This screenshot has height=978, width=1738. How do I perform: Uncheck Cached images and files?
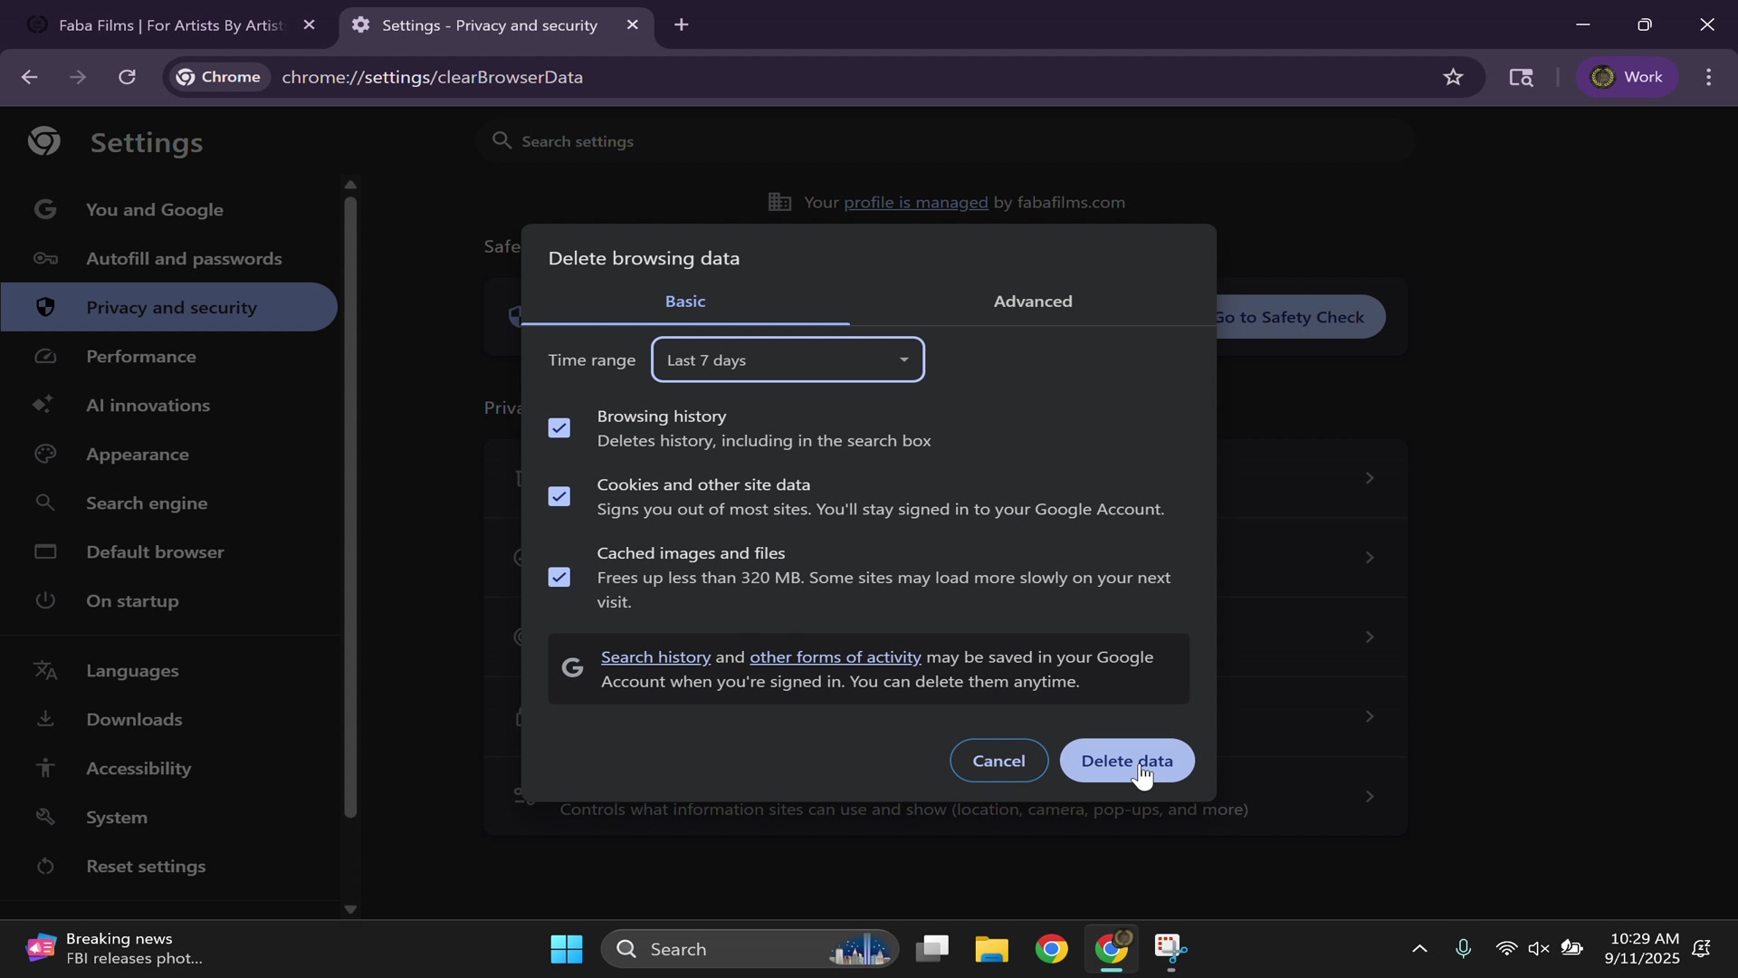[x=559, y=578]
